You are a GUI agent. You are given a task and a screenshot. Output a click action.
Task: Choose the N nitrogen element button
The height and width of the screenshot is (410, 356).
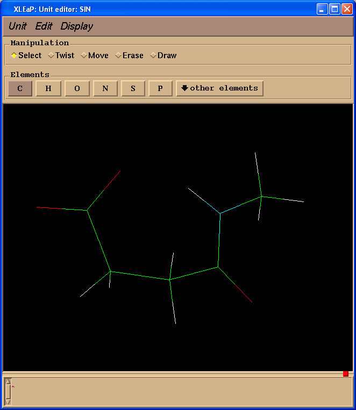(x=105, y=88)
